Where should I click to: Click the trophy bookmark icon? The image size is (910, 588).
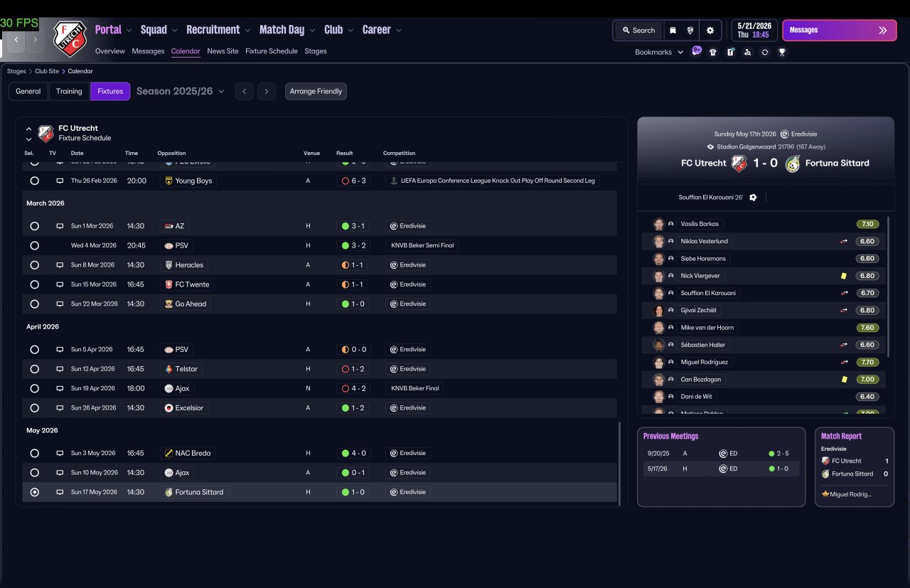782,52
